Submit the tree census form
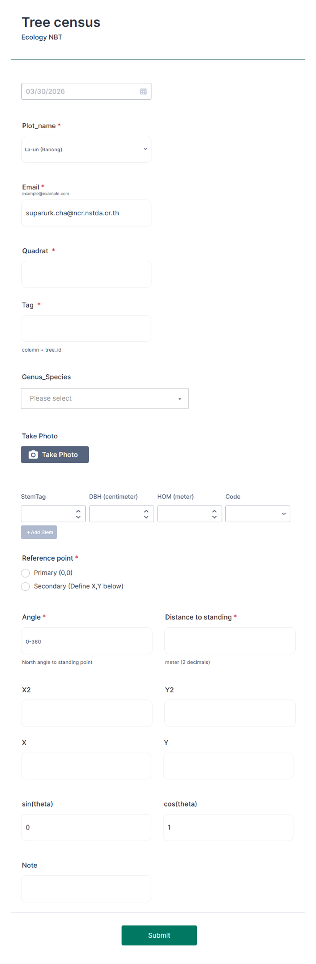316x964 pixels. [159, 935]
